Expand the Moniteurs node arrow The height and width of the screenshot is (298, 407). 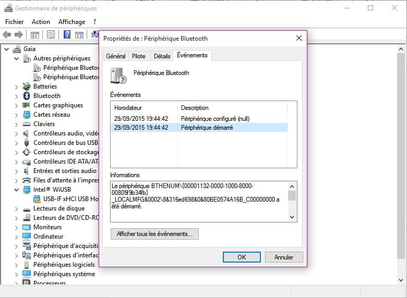pyautogui.click(x=16, y=228)
